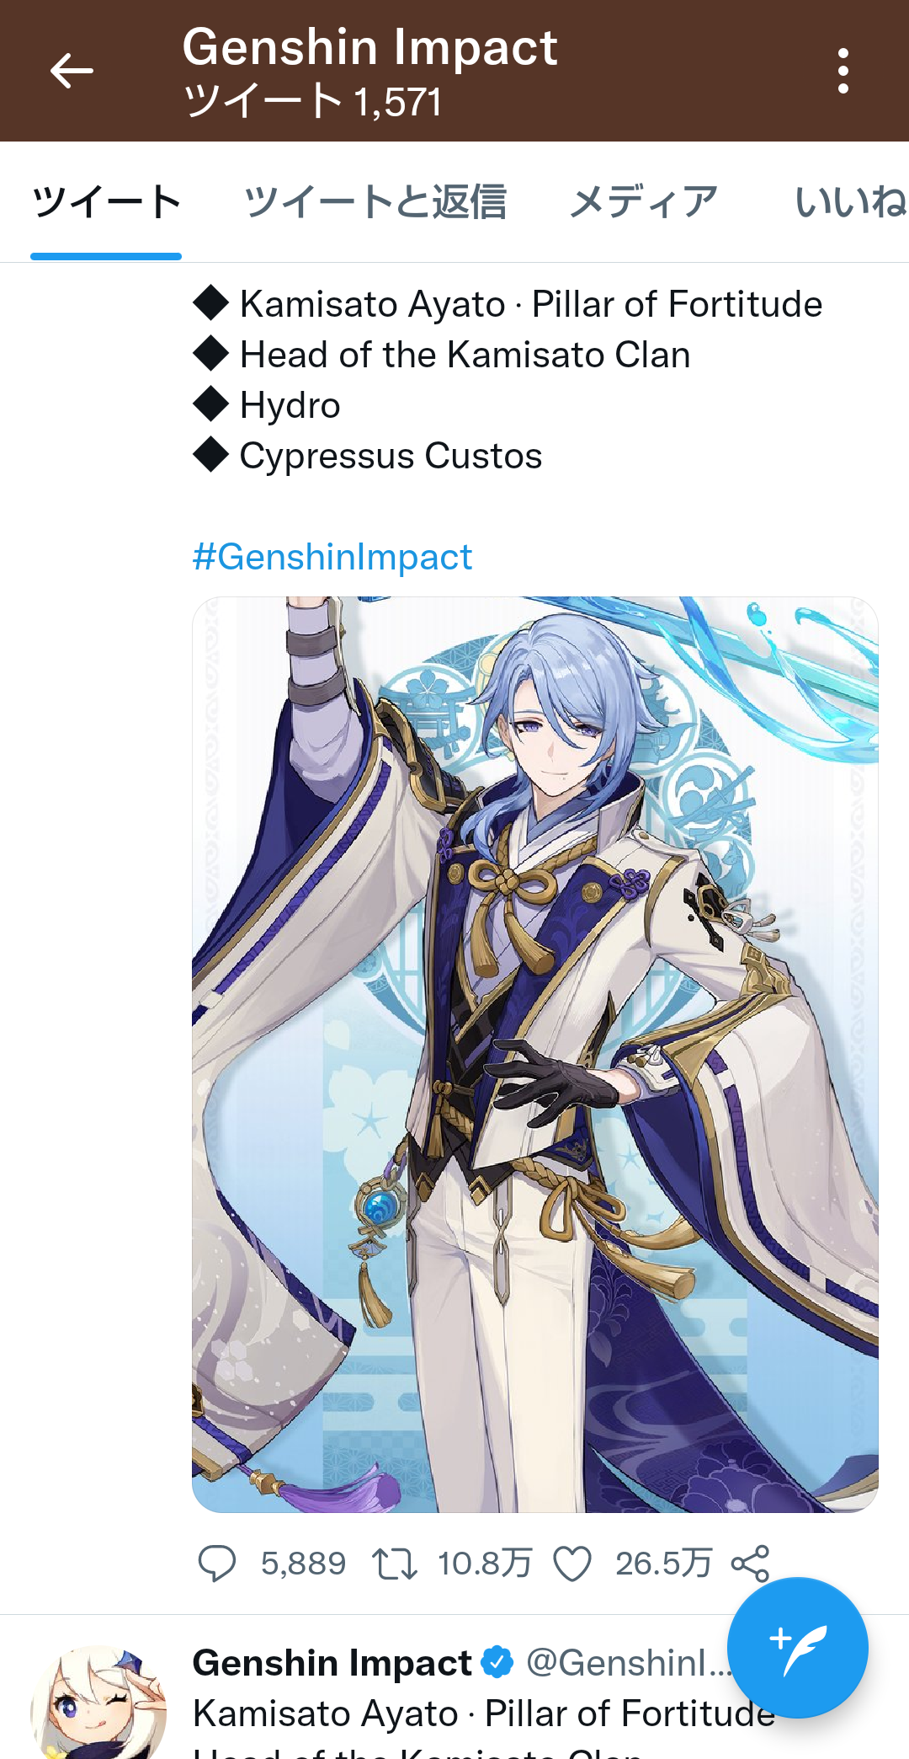Open Paimon profile avatar
909x1759 pixels.
(x=98, y=1703)
